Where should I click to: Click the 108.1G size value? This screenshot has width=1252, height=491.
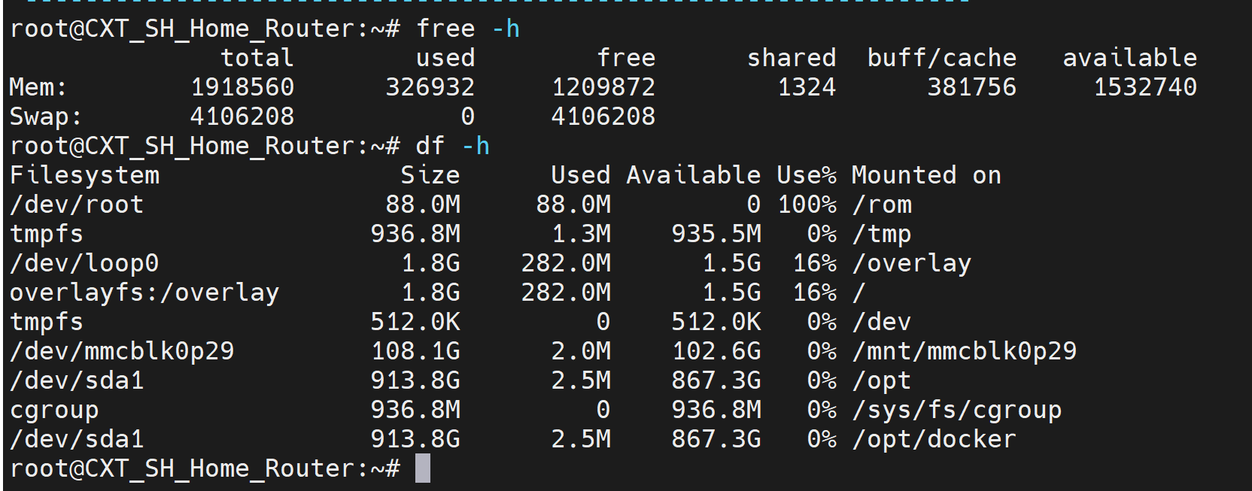coord(415,351)
